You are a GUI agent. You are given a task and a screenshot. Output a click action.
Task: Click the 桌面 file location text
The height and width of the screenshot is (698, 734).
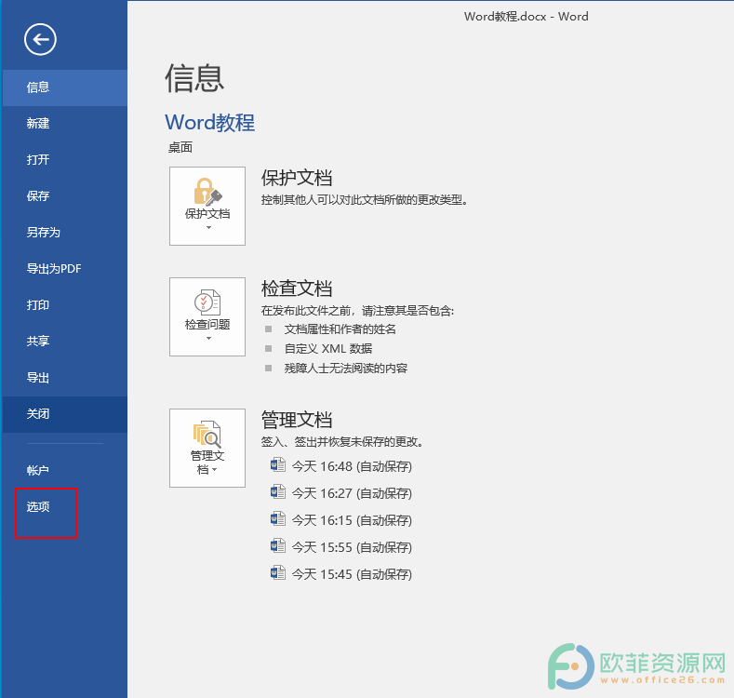click(180, 148)
